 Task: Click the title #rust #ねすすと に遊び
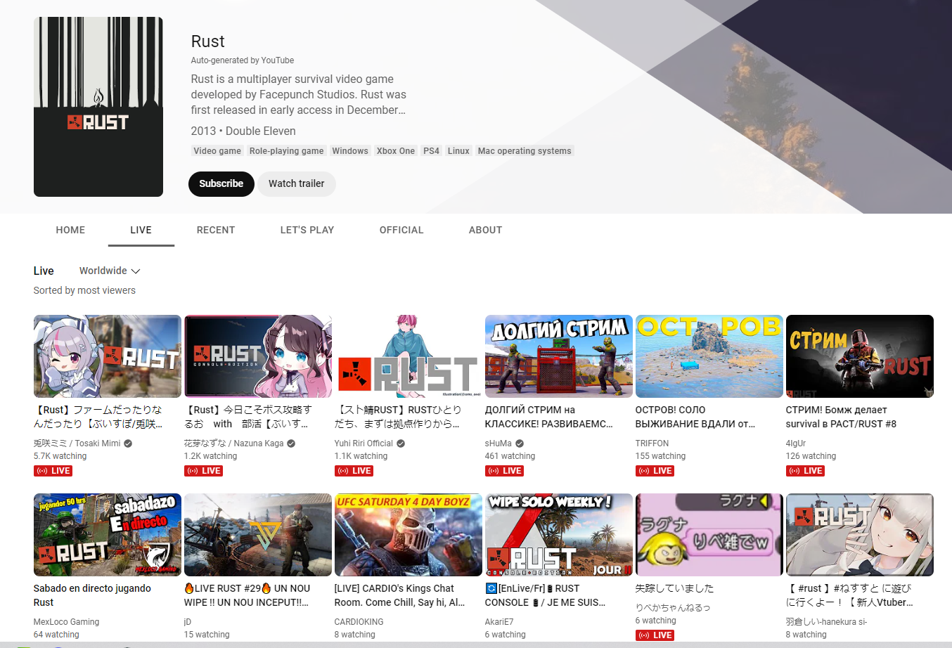click(850, 595)
